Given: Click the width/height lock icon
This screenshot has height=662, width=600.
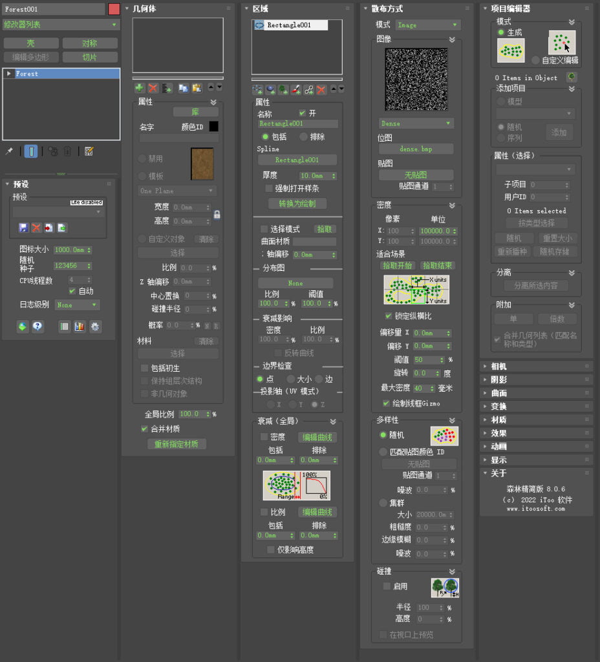Looking at the screenshot, I should pyautogui.click(x=217, y=215).
